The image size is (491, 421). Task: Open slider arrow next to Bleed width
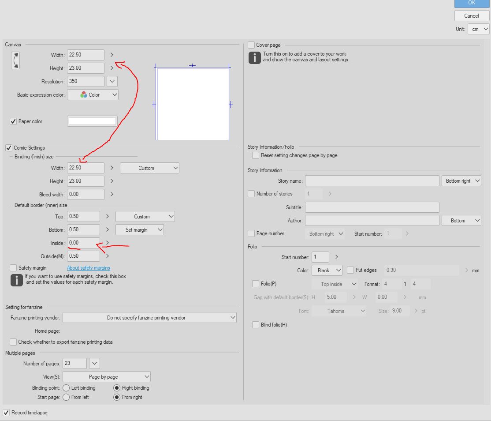(x=112, y=194)
